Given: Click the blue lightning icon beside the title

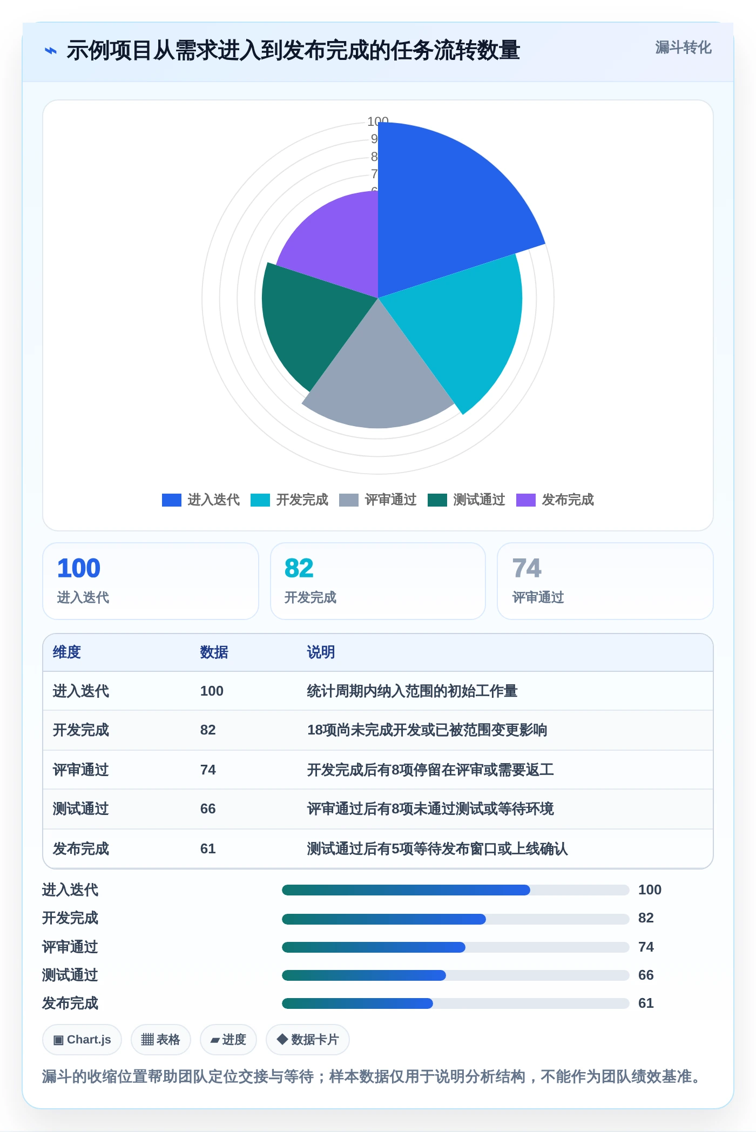Looking at the screenshot, I should (x=50, y=51).
